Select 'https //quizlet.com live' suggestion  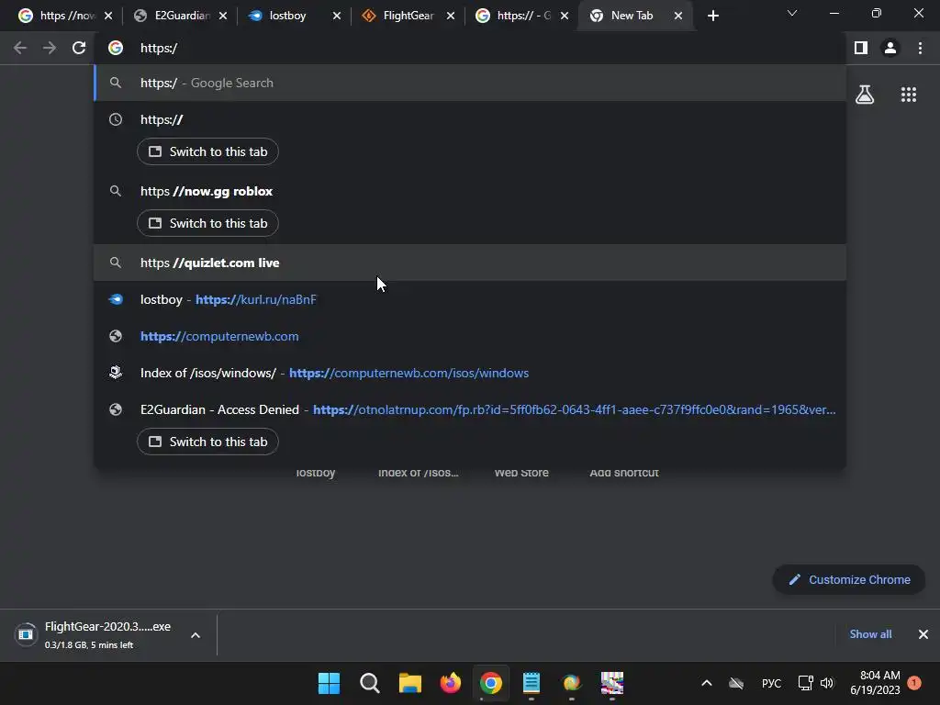[x=470, y=263]
